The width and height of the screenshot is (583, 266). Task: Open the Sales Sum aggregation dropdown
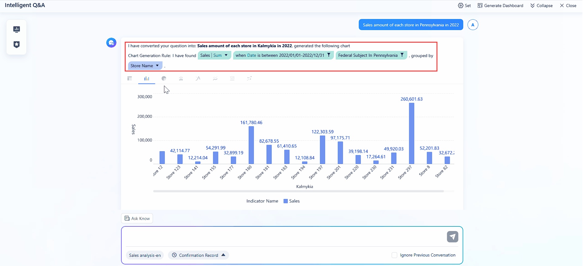pos(226,55)
